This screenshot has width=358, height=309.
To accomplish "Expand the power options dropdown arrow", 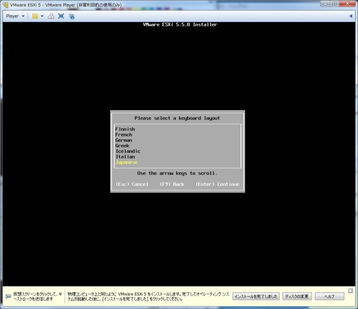I will click(x=42, y=16).
